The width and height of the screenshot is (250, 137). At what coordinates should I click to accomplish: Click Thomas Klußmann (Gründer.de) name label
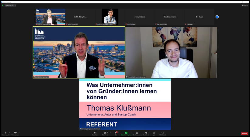[136, 77]
